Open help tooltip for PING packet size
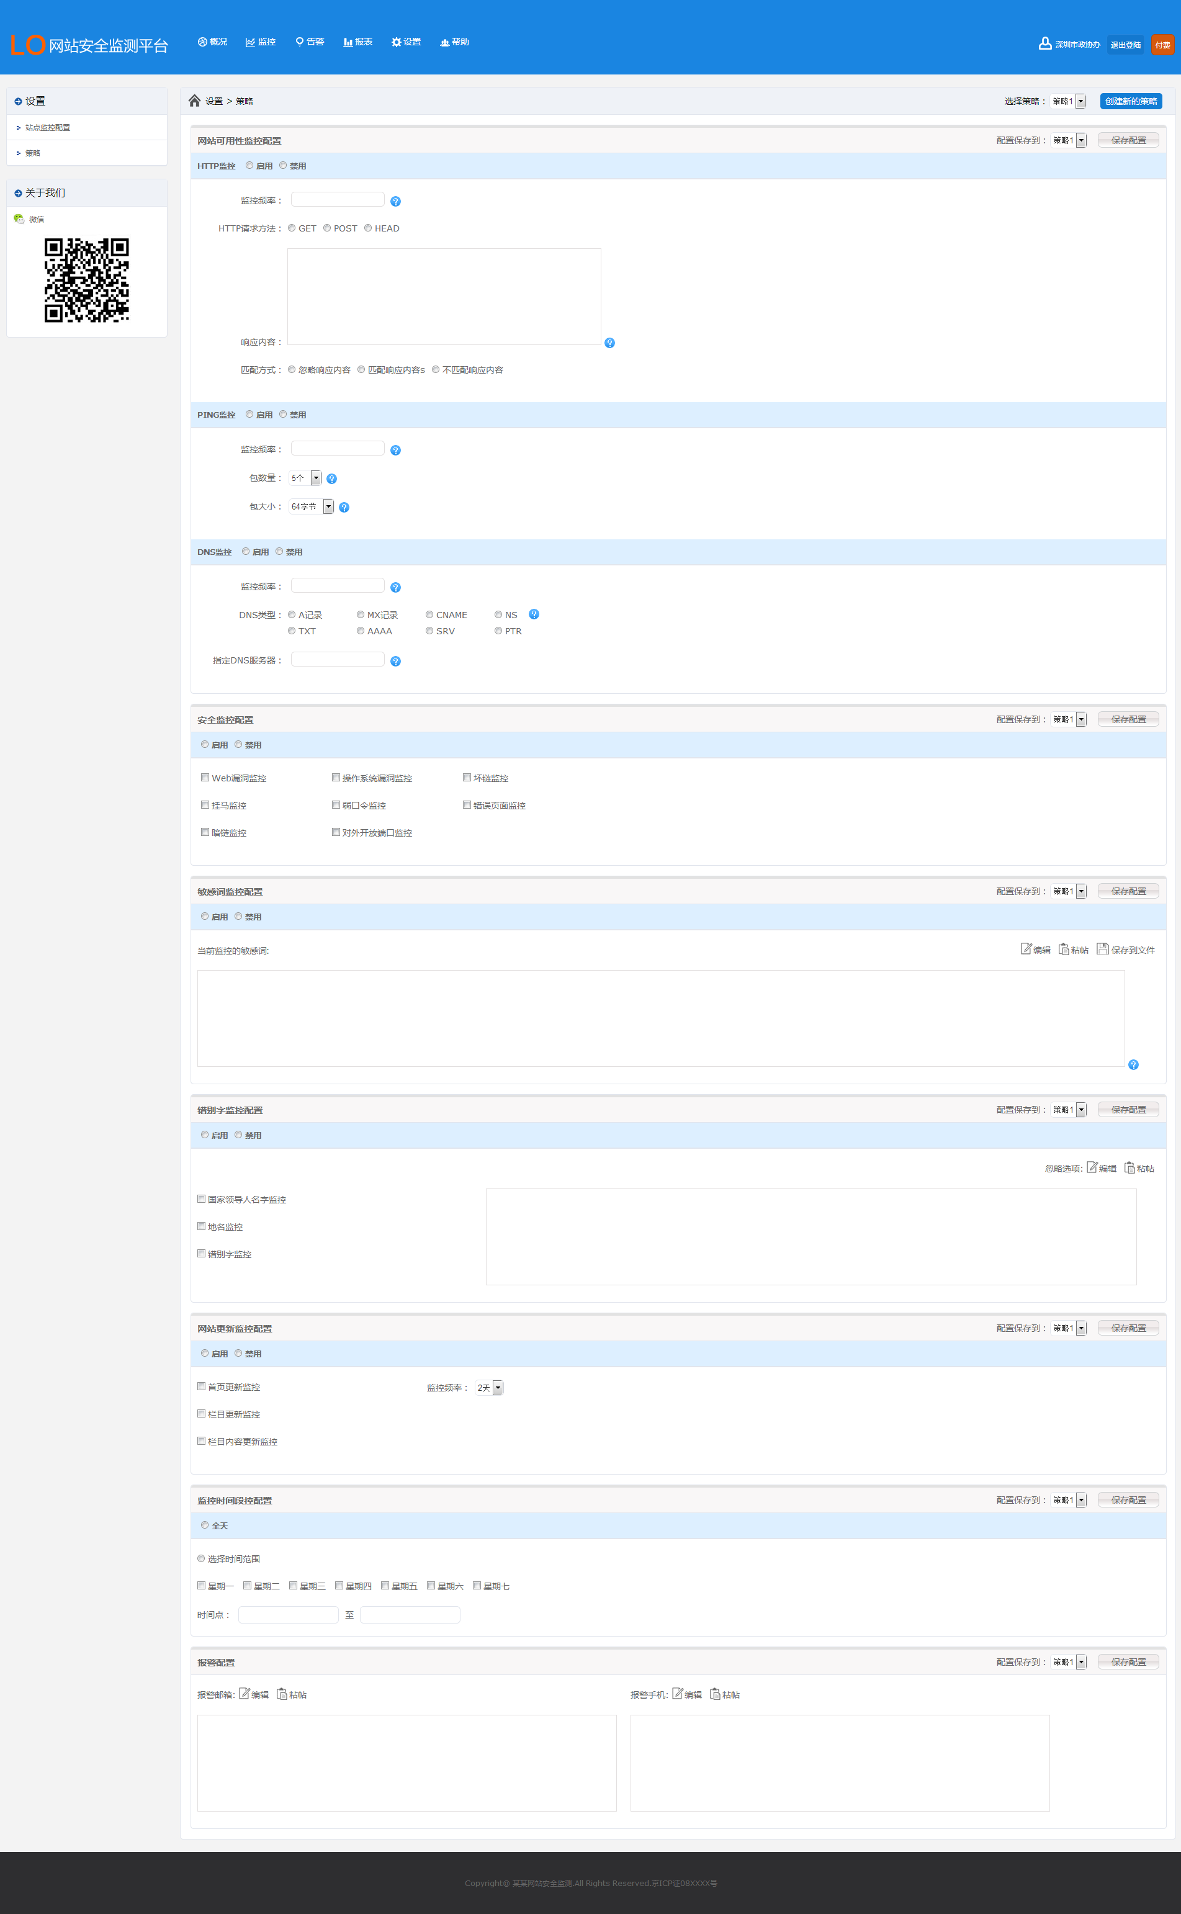Screen dimensions: 1181x1914 [344, 508]
